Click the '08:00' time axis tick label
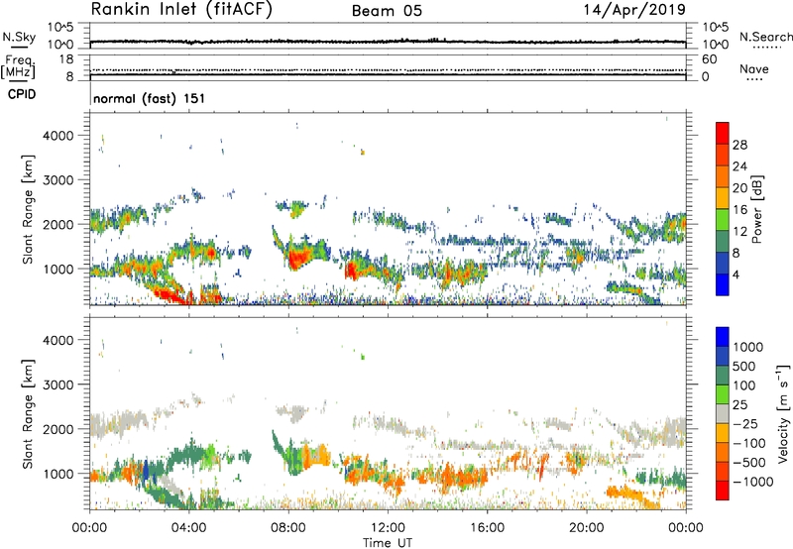Viewport: 793px width, 549px height. [x=288, y=528]
